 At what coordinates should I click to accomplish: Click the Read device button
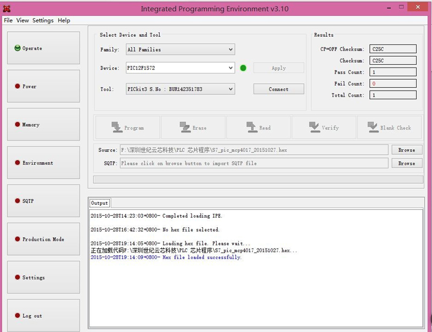point(259,127)
